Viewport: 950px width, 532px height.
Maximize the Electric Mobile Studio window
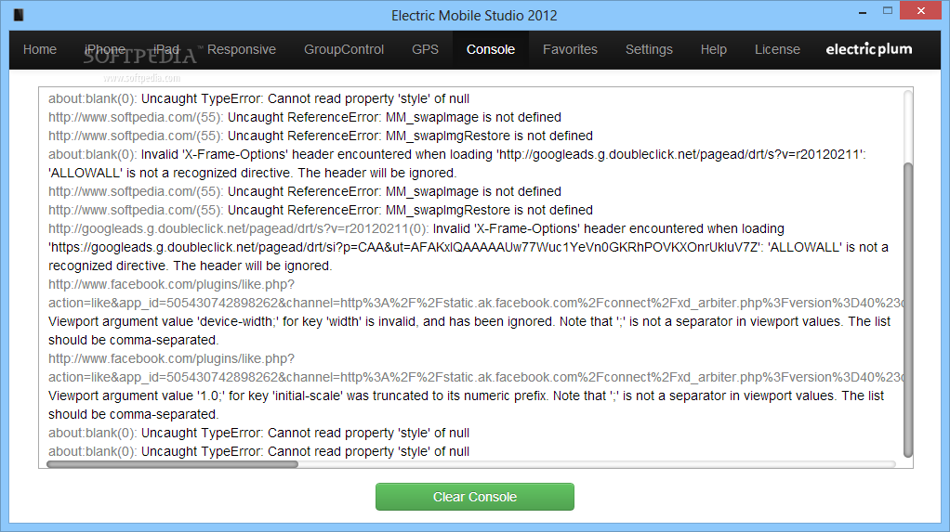[888, 11]
